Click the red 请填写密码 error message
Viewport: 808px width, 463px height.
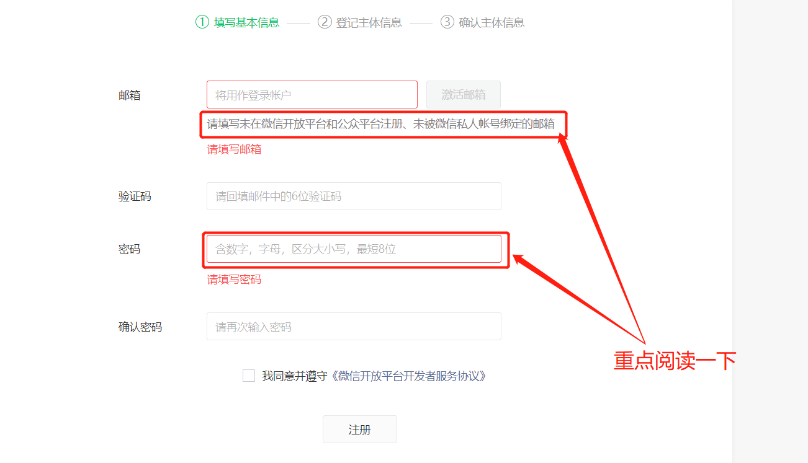[234, 280]
